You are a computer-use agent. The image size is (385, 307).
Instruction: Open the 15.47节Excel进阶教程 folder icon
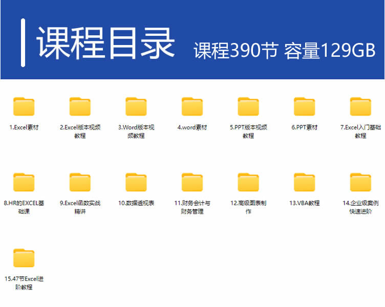pos(24,258)
